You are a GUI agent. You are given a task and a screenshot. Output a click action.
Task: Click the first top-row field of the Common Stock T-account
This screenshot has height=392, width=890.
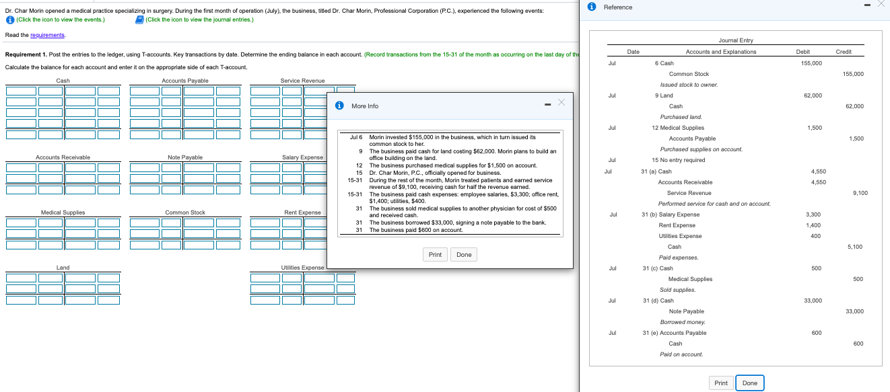coord(143,223)
